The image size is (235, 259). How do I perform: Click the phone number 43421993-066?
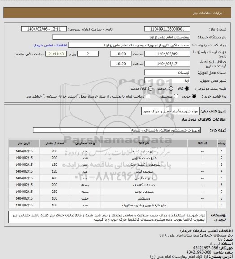pos(199,252)
